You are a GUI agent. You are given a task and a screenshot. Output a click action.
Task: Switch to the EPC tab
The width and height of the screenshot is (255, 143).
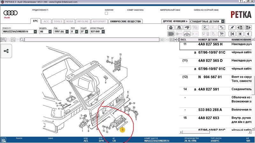[x=35, y=21]
